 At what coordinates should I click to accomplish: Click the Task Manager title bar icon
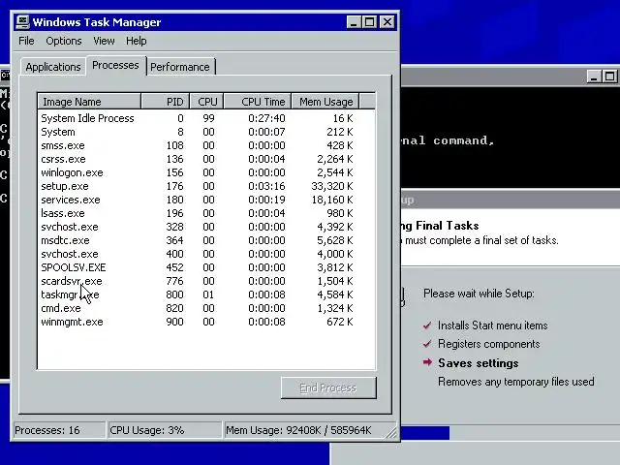point(22,22)
